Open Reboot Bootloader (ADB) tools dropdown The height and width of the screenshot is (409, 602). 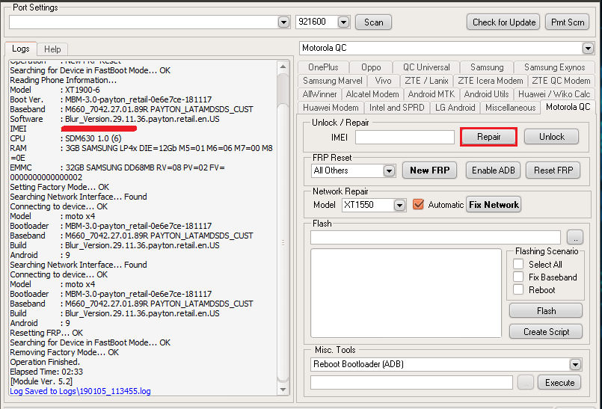[x=575, y=364]
